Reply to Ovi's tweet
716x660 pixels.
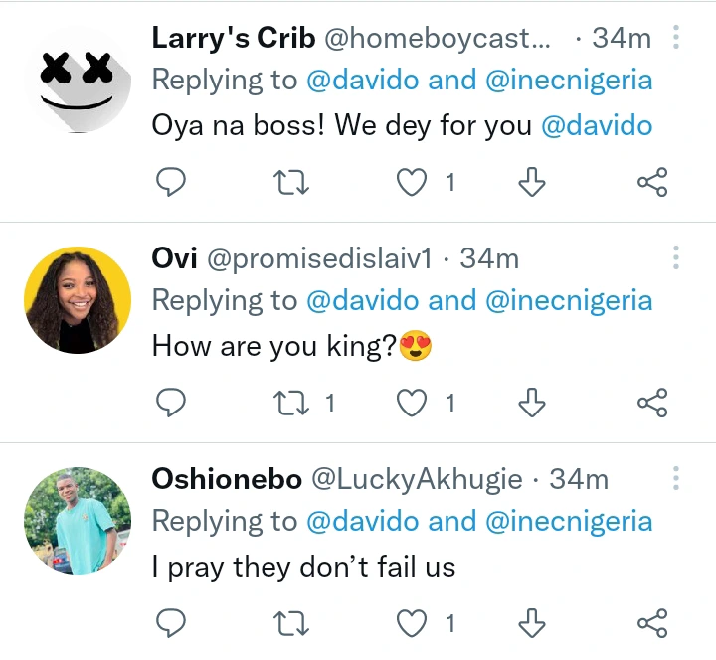172,403
